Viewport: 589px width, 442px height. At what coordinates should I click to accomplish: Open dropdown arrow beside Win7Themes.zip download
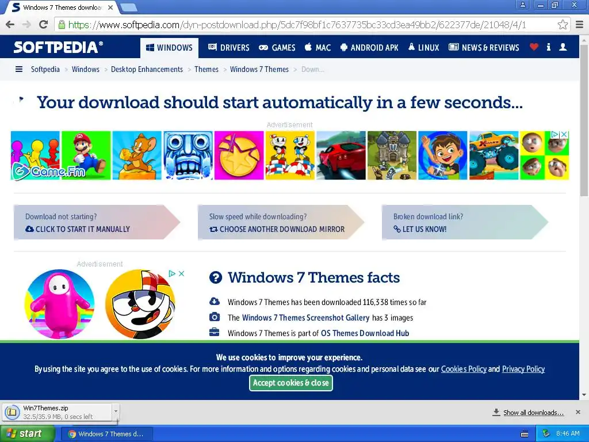pyautogui.click(x=116, y=411)
